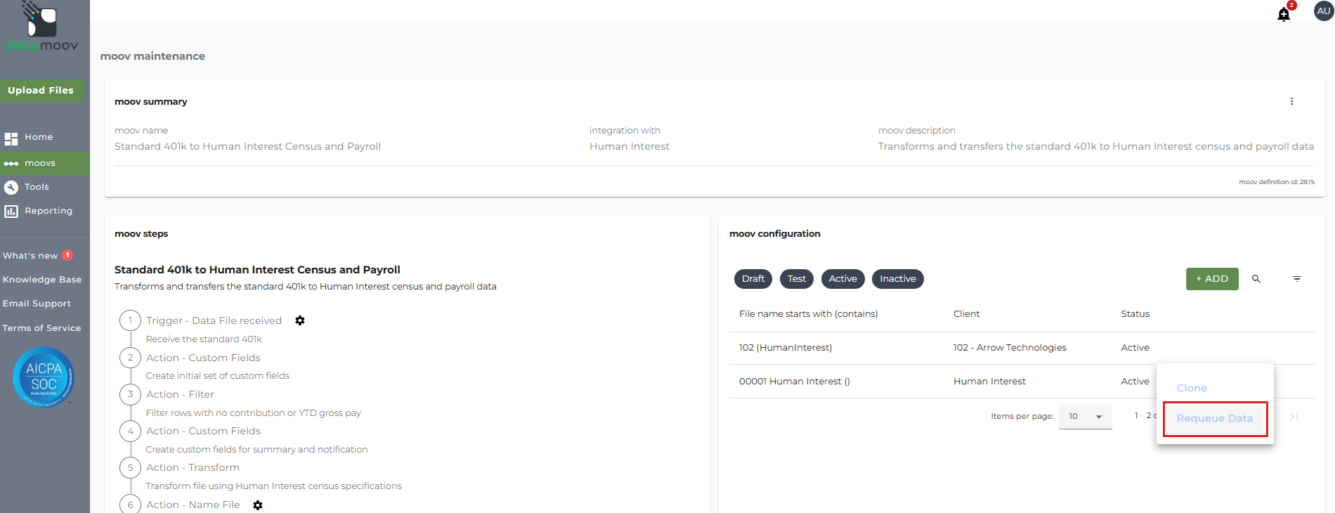
Task: Click Action - Name File step
Action: pyautogui.click(x=193, y=505)
